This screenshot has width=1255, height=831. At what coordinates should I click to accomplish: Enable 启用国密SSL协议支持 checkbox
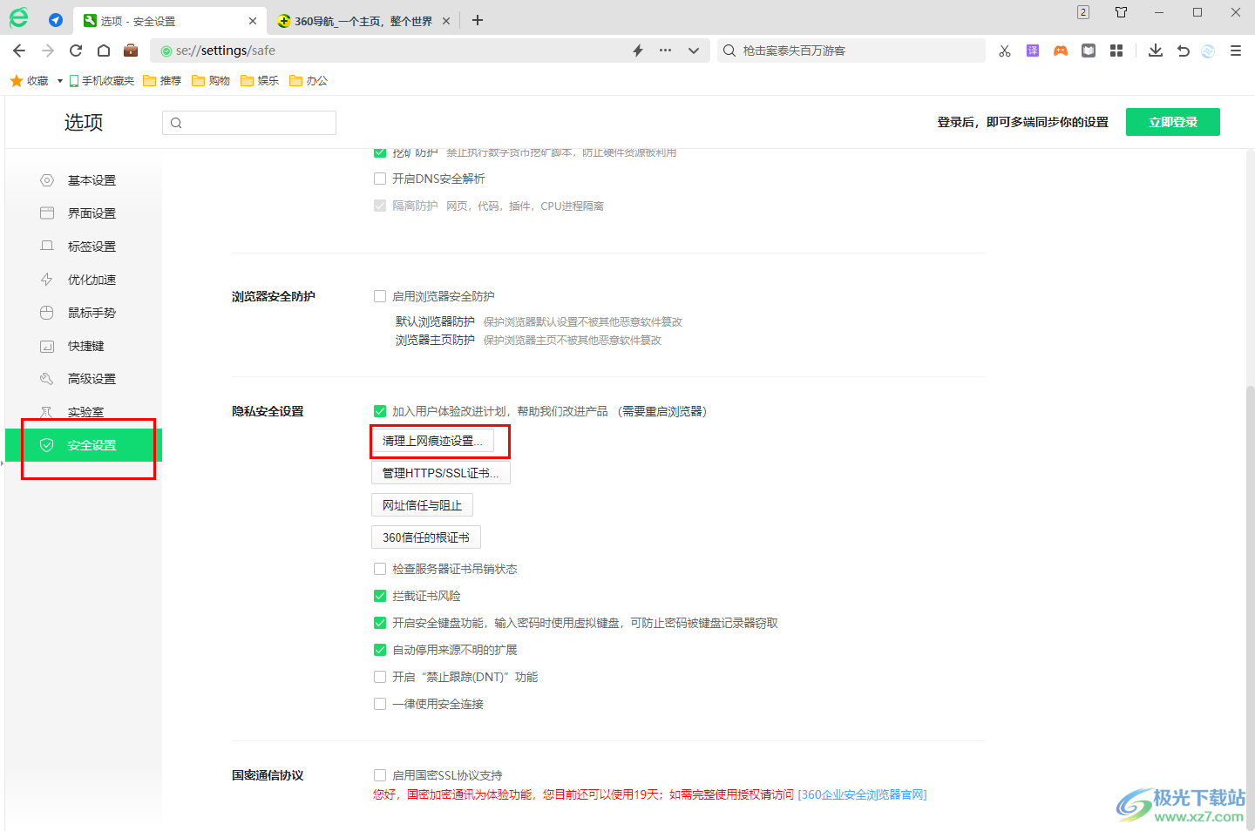tap(380, 775)
